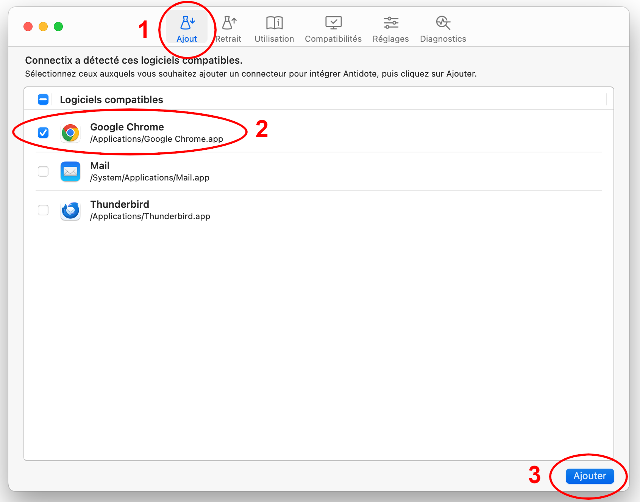The width and height of the screenshot is (640, 502).
Task: Click the green zoom window button
Action: click(58, 27)
